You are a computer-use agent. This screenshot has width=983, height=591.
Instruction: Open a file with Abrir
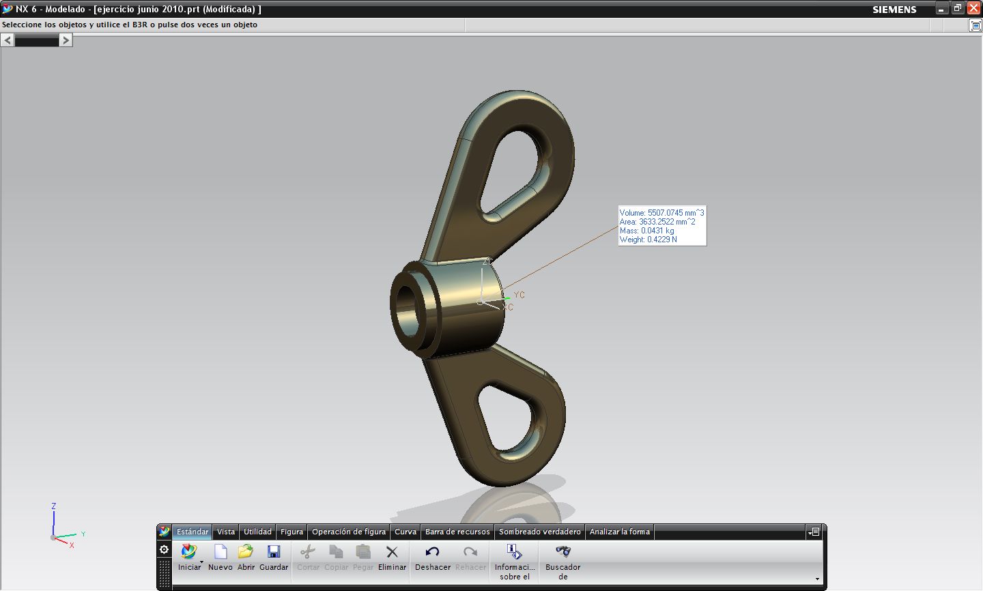pos(246,551)
